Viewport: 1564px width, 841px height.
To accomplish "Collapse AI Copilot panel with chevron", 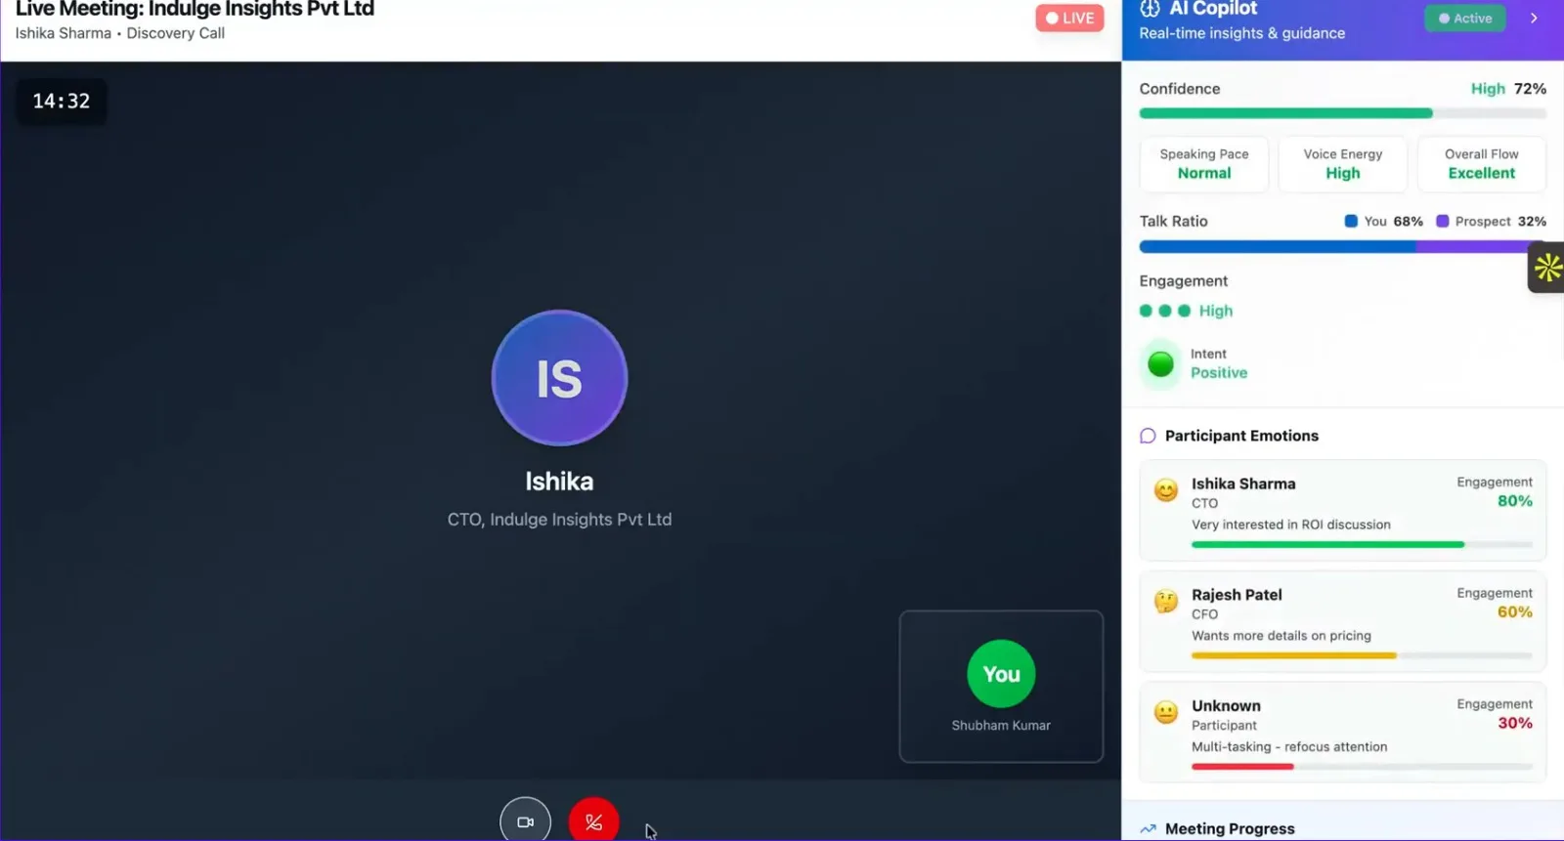I will click(1534, 18).
